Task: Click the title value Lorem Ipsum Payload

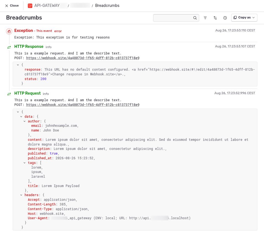Action: [60, 186]
